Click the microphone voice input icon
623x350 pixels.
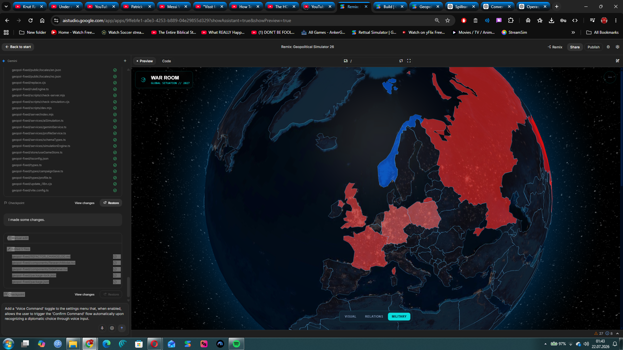[x=102, y=328]
